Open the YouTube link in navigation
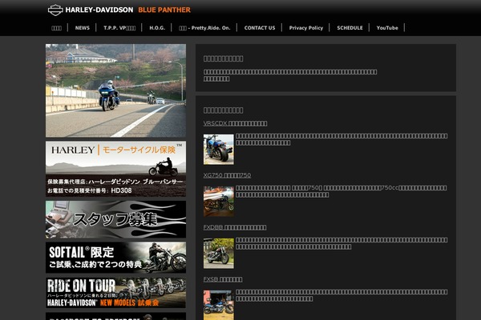481x320 pixels. tap(387, 28)
